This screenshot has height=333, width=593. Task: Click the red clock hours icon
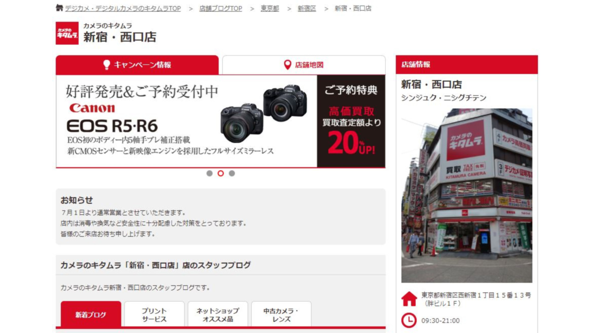coord(409,320)
